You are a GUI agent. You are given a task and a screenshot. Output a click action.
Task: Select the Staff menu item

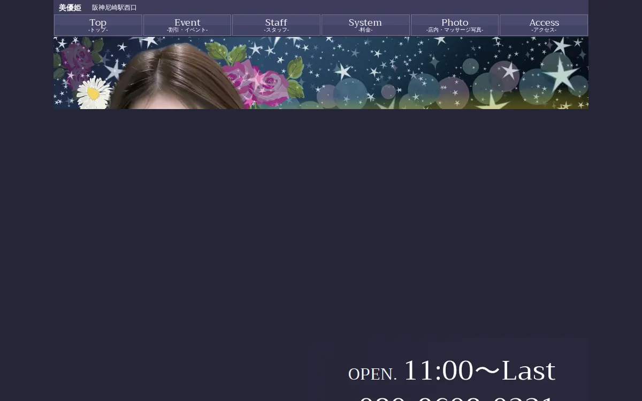coord(276,25)
